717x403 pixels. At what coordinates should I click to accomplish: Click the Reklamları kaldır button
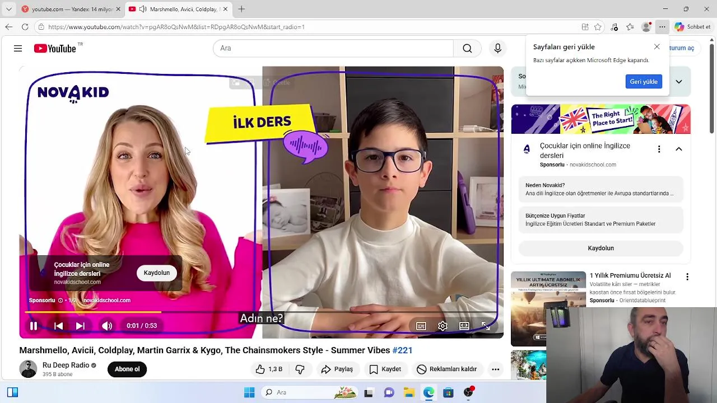click(x=447, y=369)
